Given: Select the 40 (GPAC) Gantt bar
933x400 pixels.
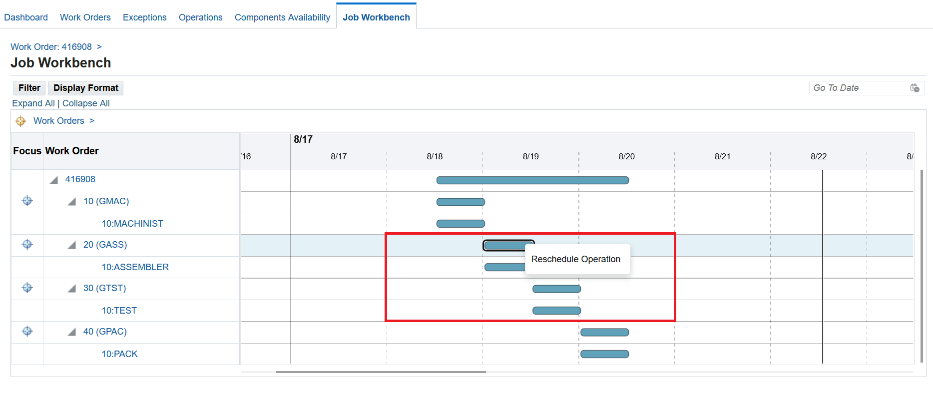Looking at the screenshot, I should click(x=604, y=332).
